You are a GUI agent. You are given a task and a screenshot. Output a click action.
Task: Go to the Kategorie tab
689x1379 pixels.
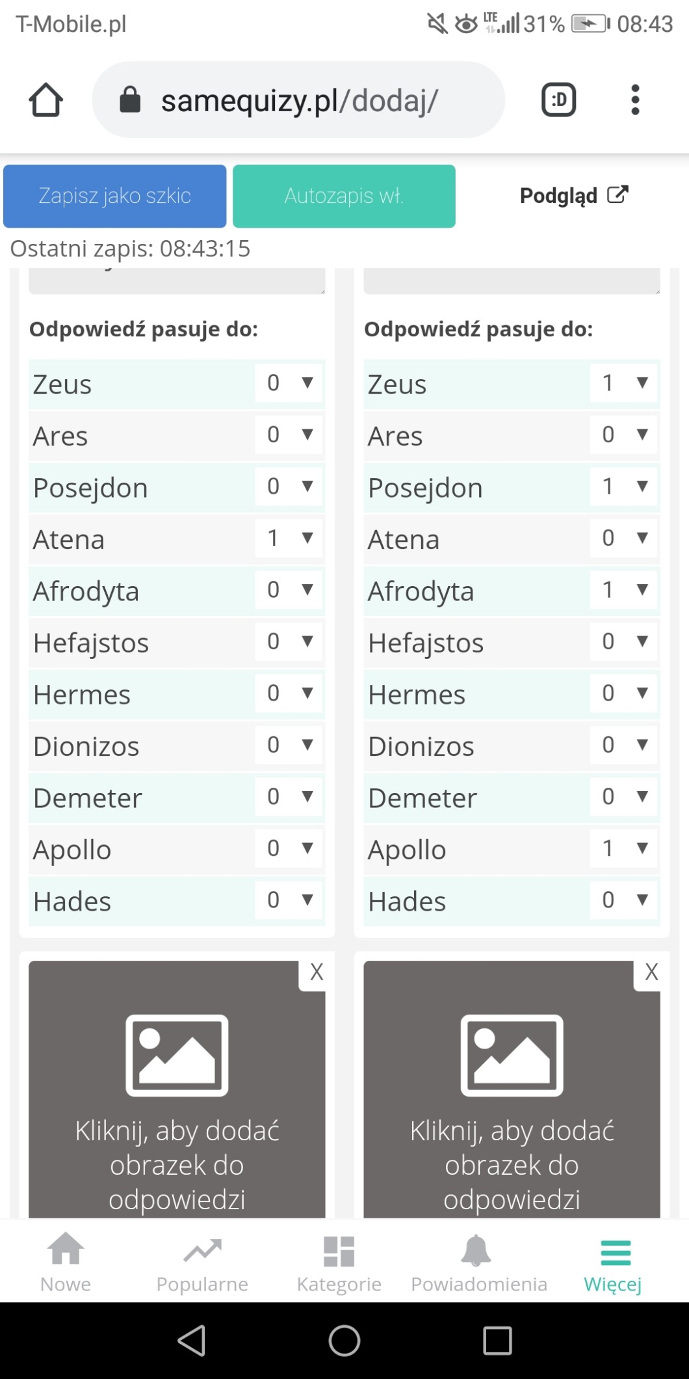339,1262
